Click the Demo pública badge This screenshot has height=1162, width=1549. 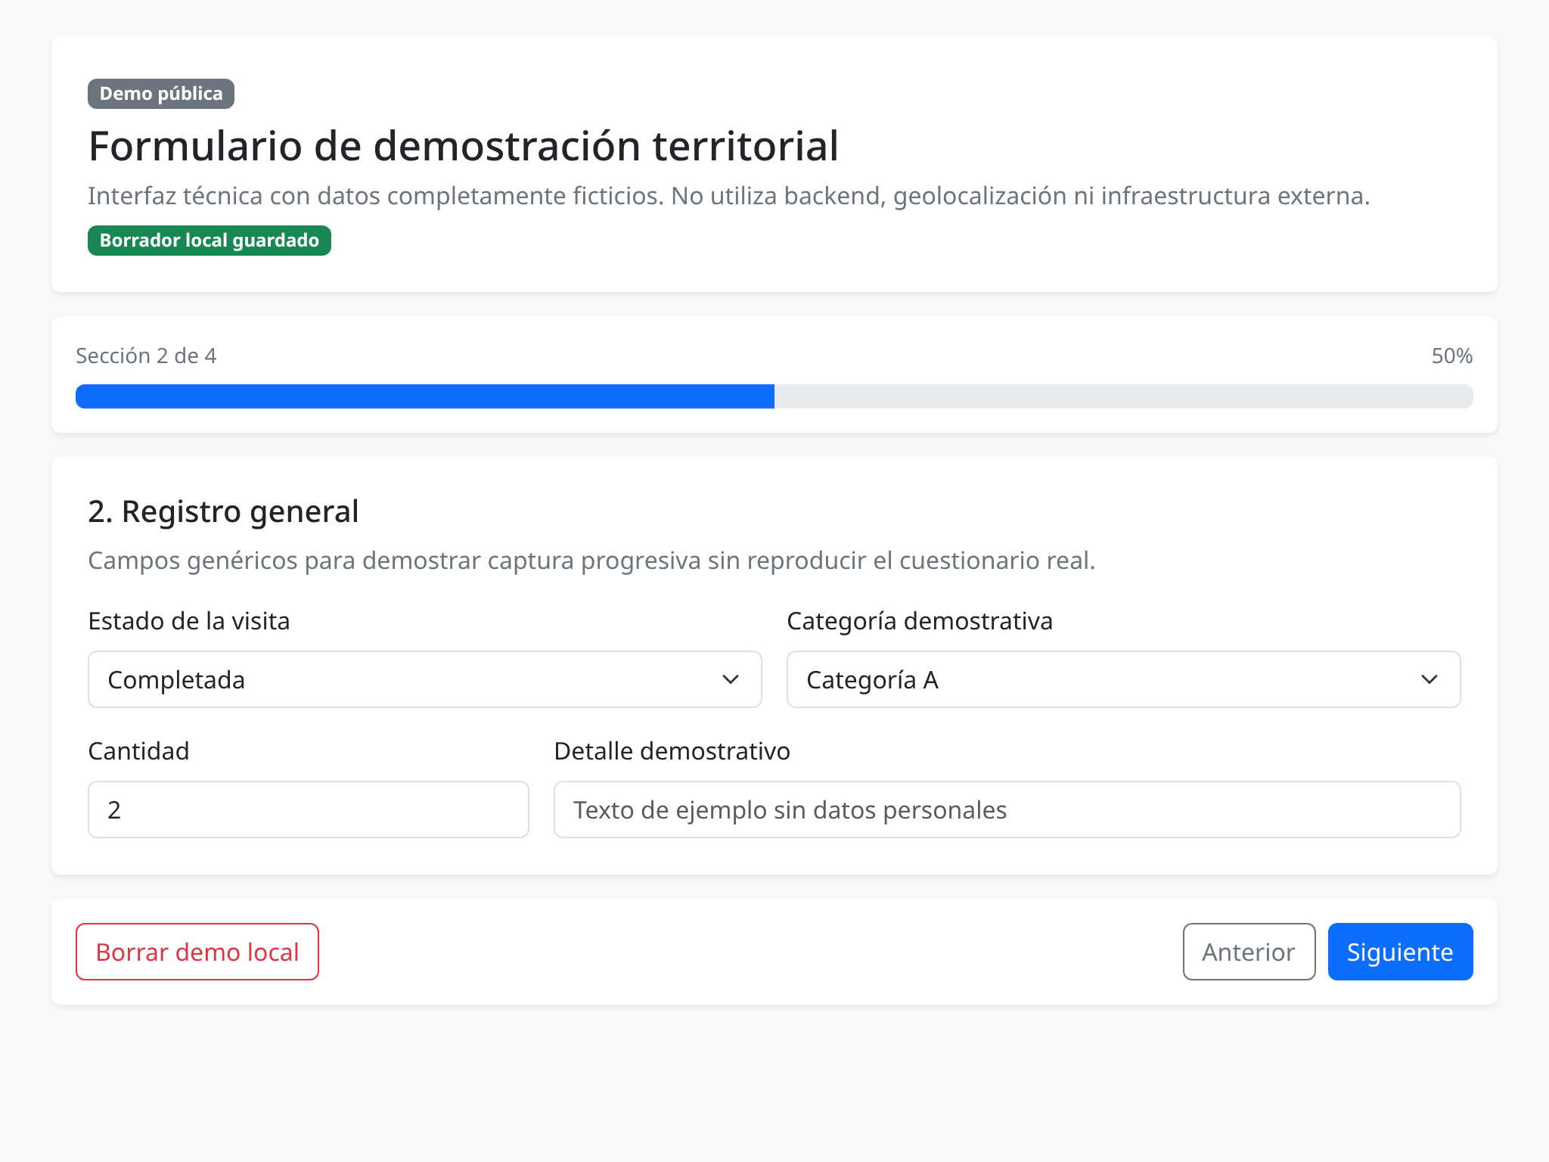[x=161, y=94]
